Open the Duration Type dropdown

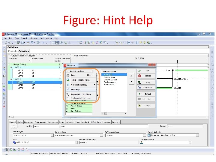(x=101, y=135)
